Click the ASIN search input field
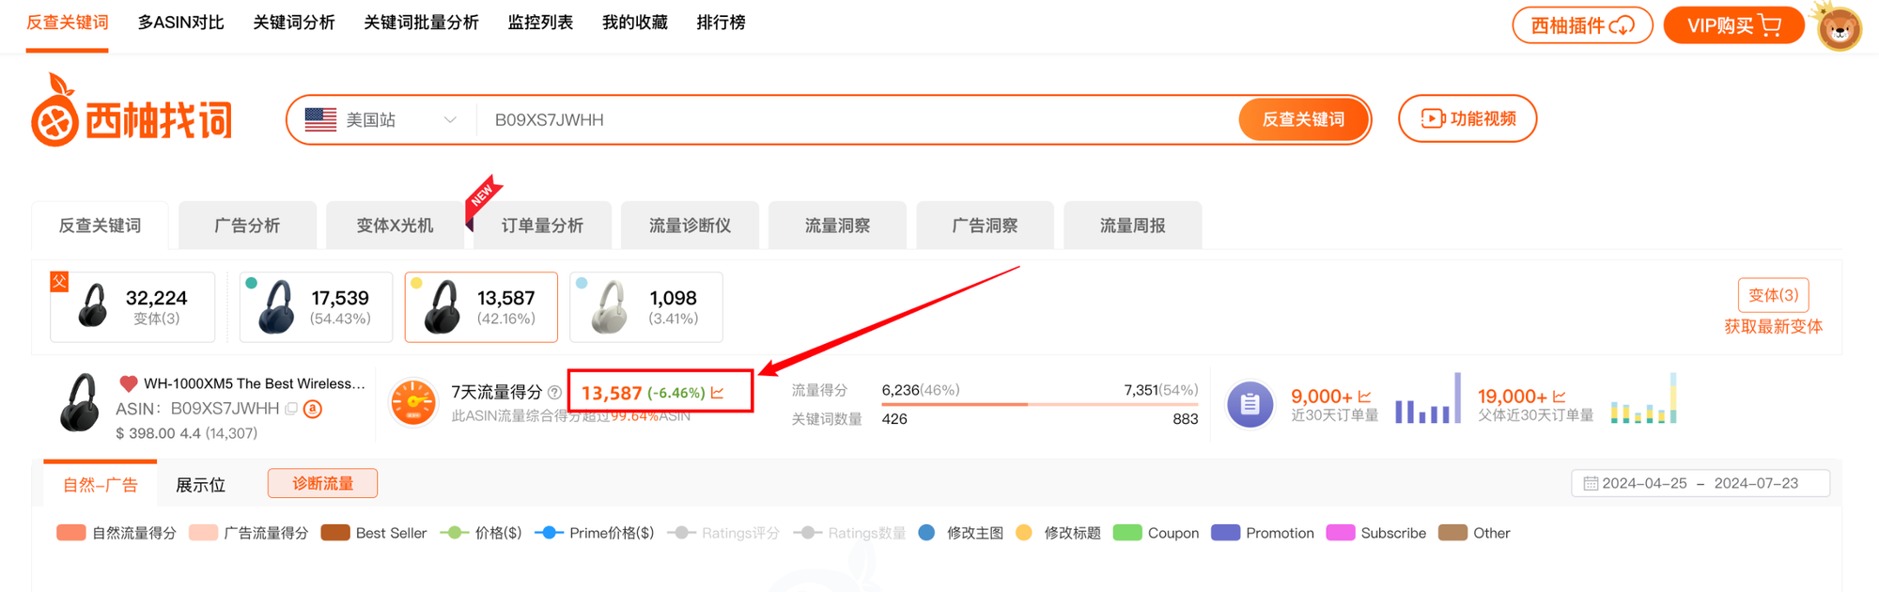Screen dimensions: 1879x592 tap(855, 119)
